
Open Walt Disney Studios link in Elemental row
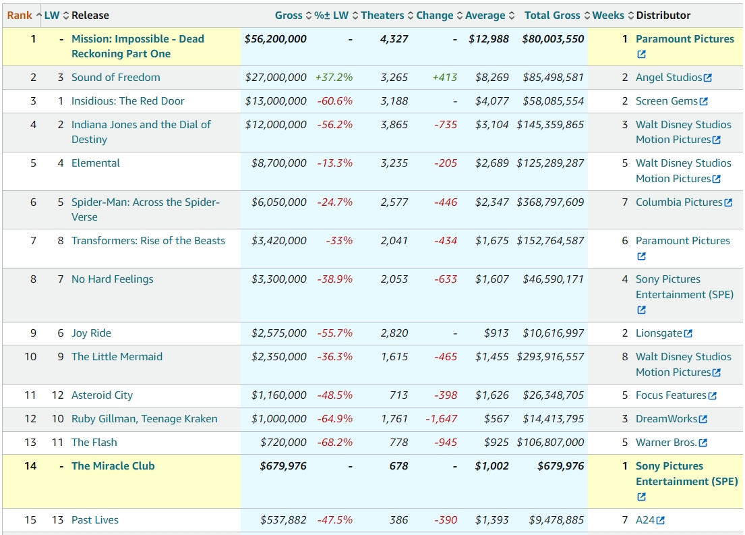pos(683,171)
